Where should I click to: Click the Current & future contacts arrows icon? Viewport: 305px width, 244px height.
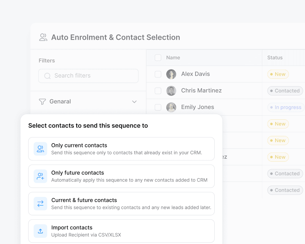coord(40,204)
